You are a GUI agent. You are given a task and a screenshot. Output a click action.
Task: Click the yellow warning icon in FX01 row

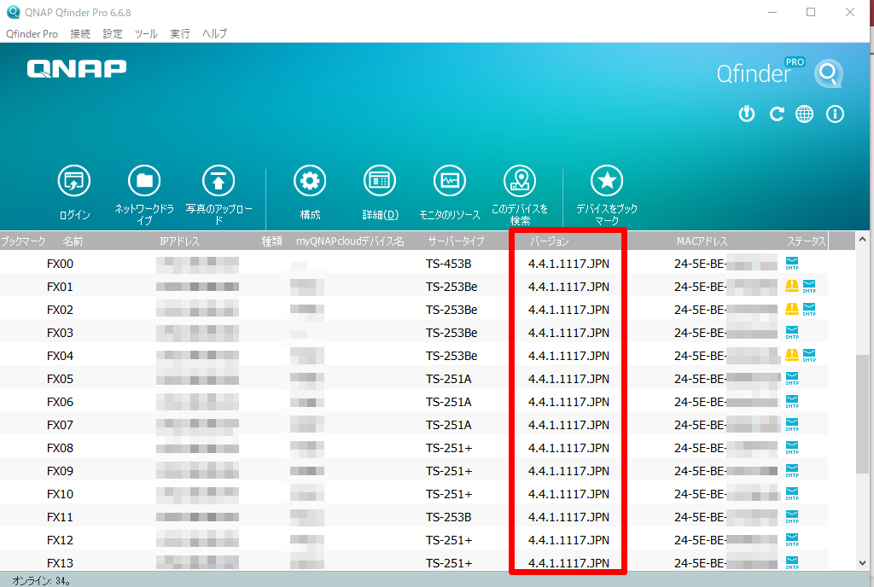click(x=792, y=287)
